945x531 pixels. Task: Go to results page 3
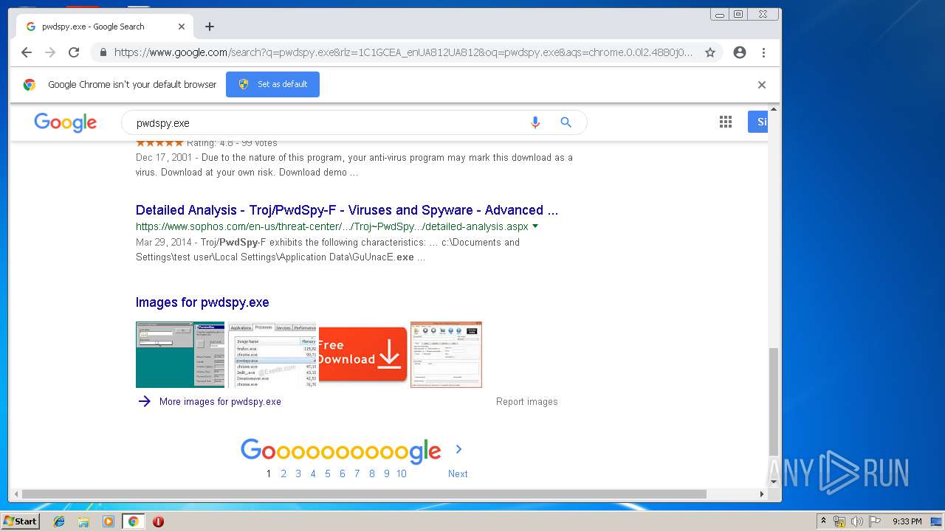click(298, 473)
